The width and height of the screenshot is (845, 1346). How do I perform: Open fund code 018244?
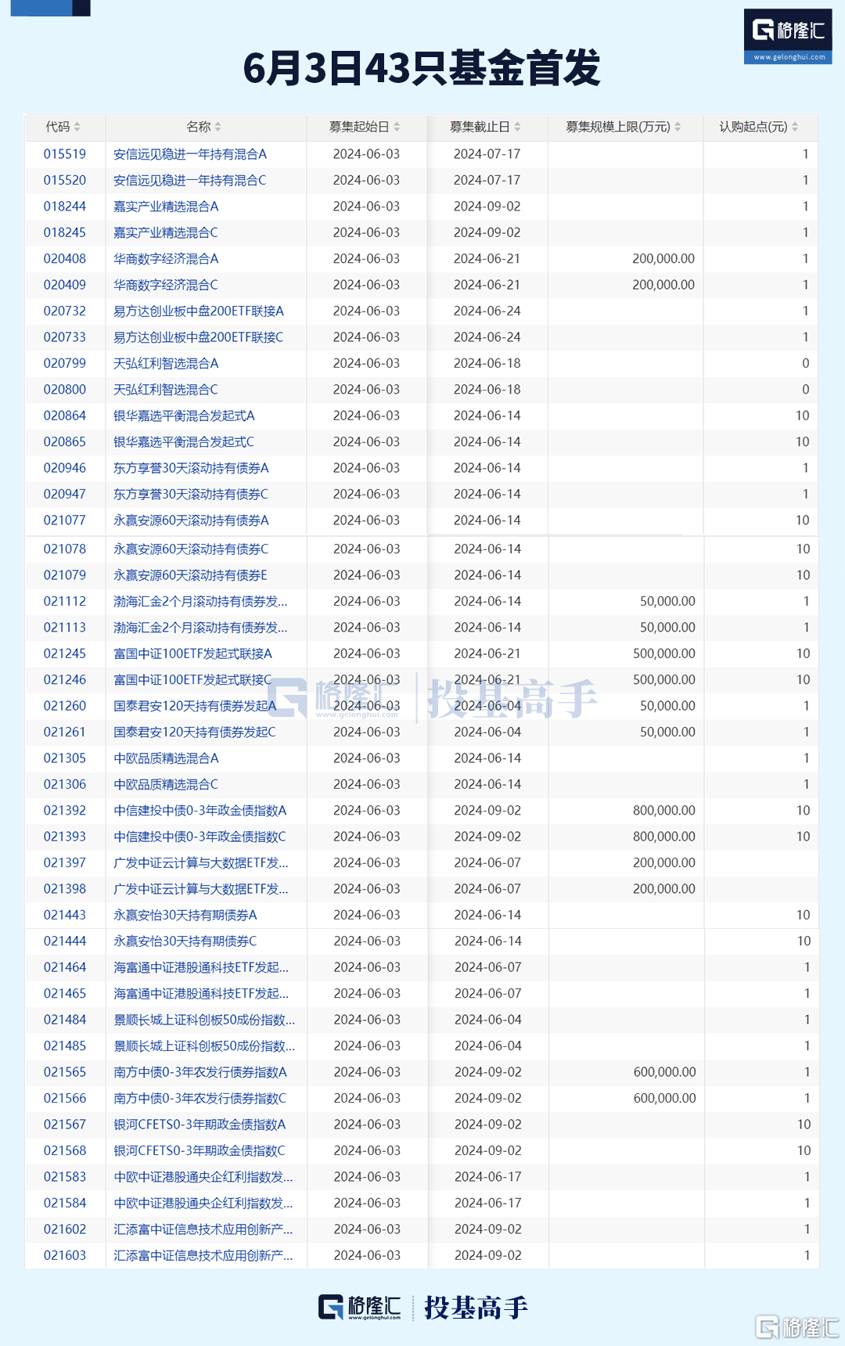tap(65, 207)
